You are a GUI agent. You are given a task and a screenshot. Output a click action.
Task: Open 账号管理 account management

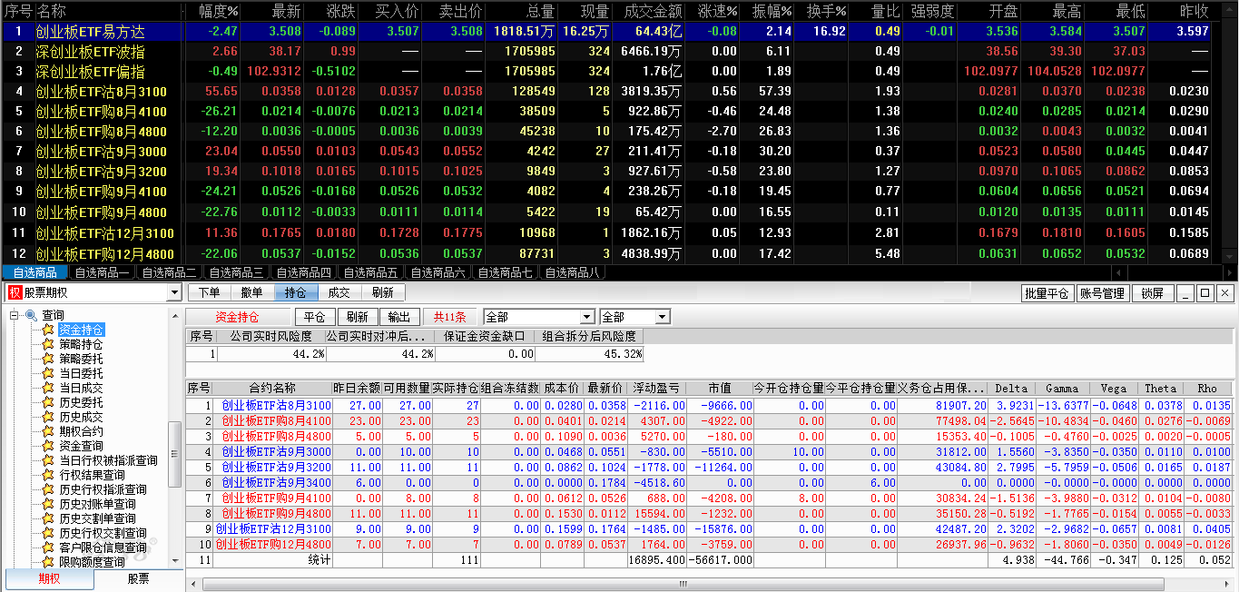click(1102, 293)
